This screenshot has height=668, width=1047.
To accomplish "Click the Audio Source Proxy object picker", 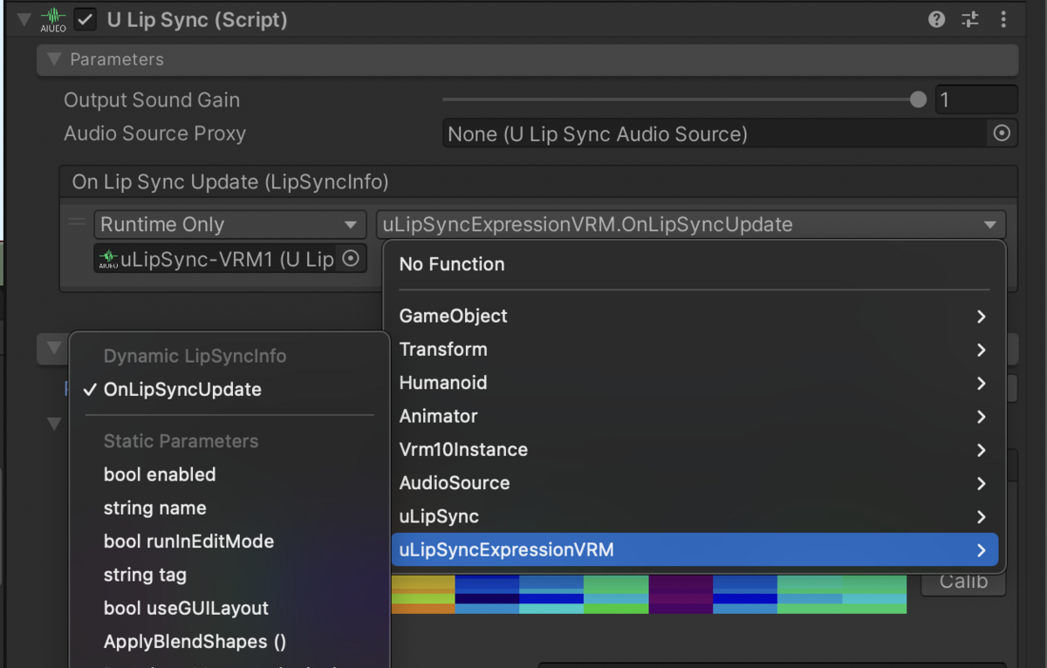I will (x=1002, y=133).
